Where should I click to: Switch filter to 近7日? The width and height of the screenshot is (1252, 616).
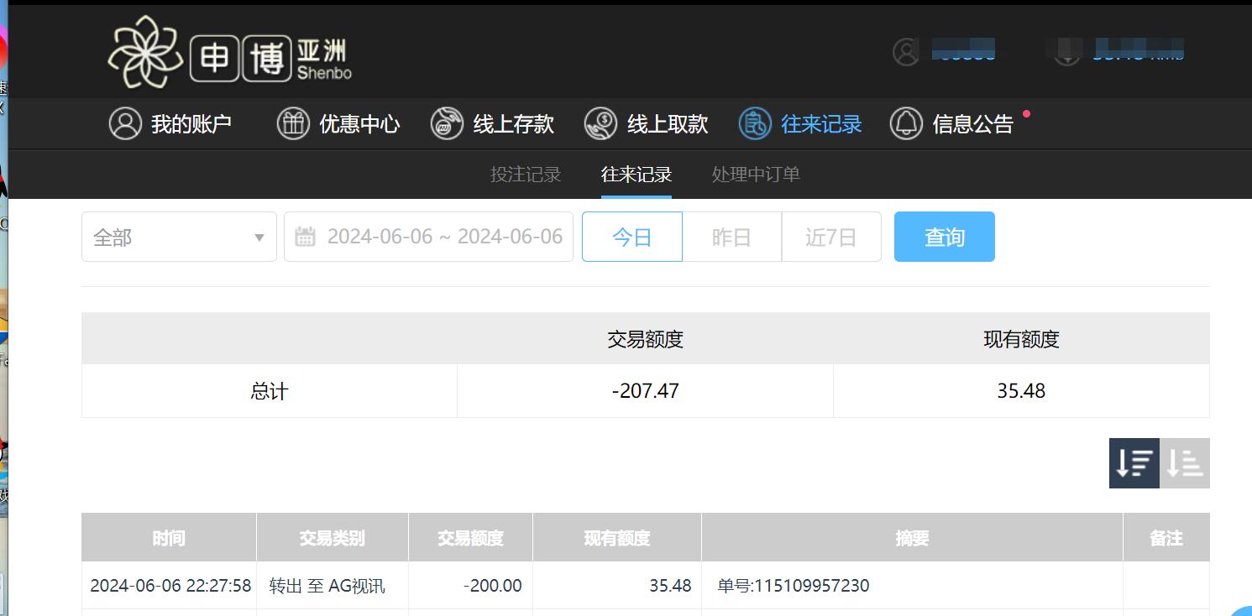click(x=830, y=237)
